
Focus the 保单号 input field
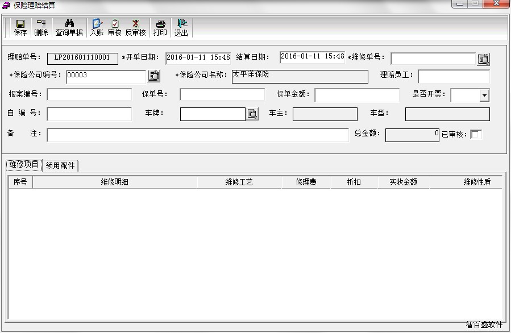(x=222, y=94)
